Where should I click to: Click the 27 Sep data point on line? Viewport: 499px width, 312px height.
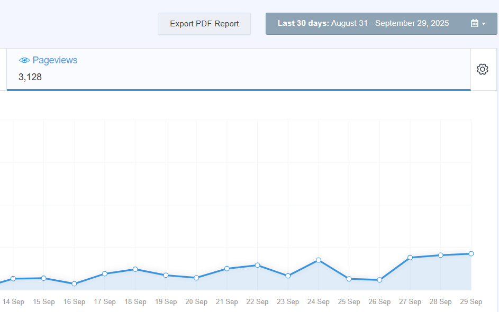pos(410,257)
